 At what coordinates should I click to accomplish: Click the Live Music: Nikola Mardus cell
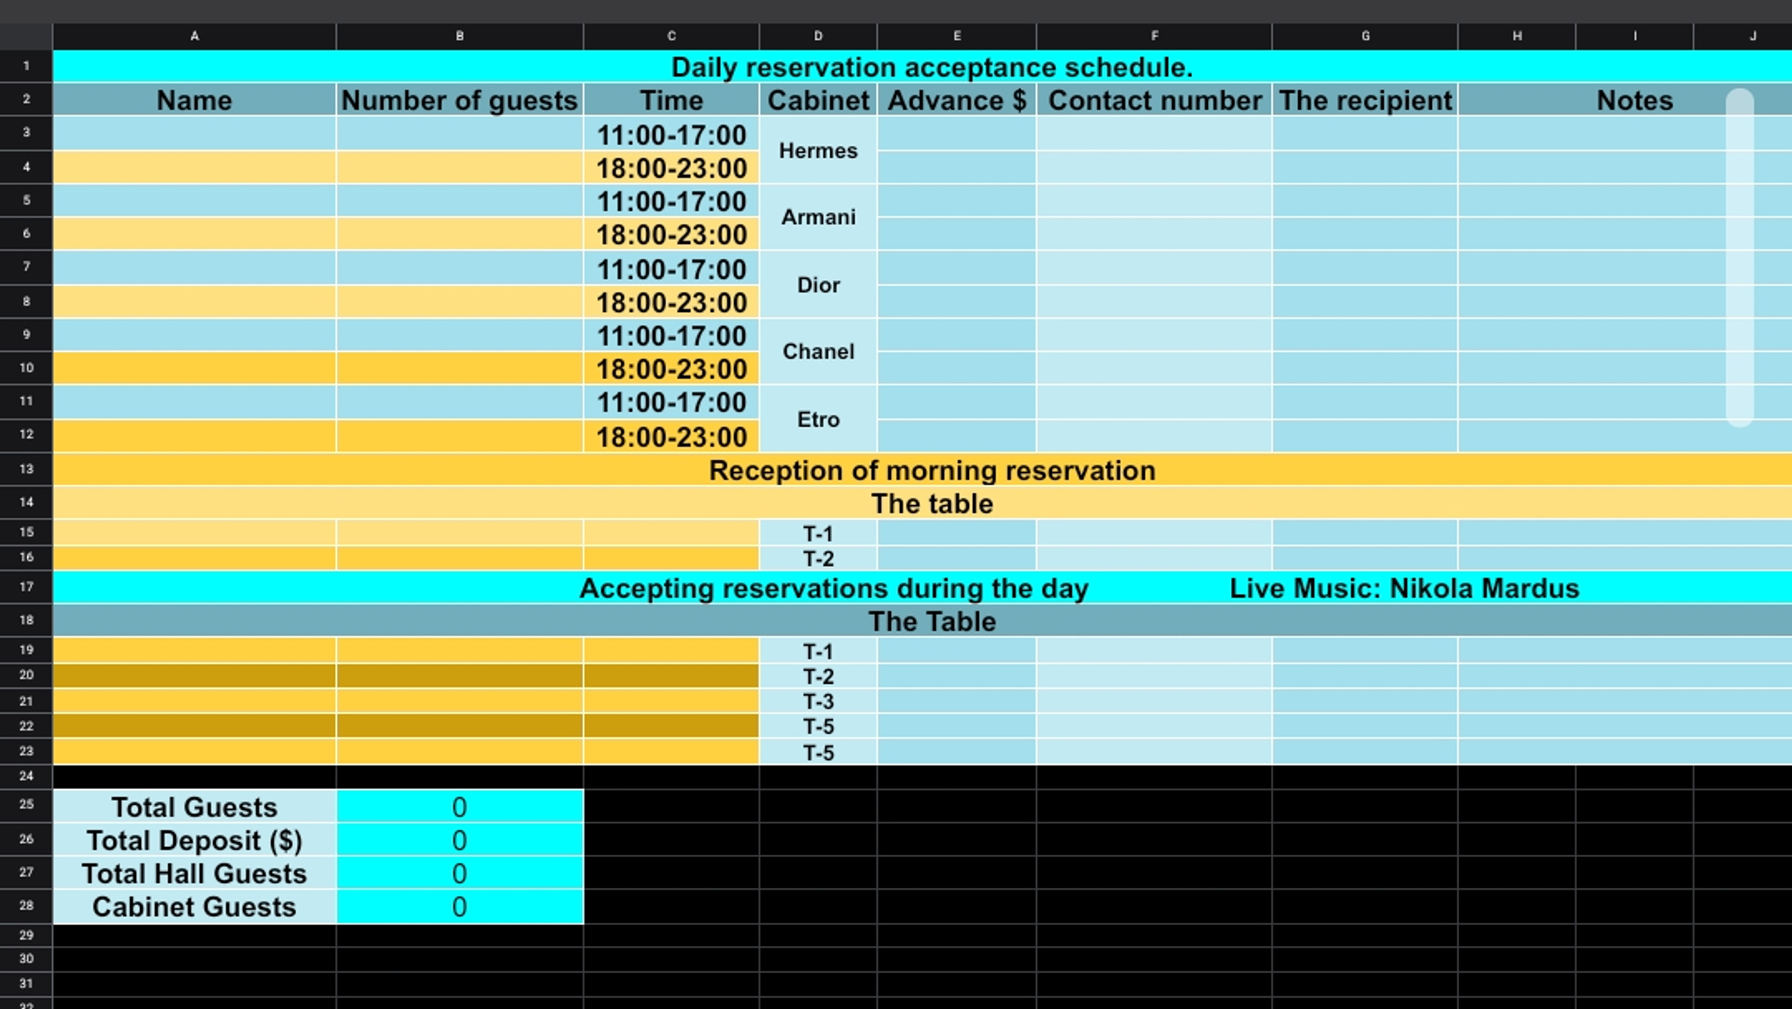click(x=1404, y=588)
